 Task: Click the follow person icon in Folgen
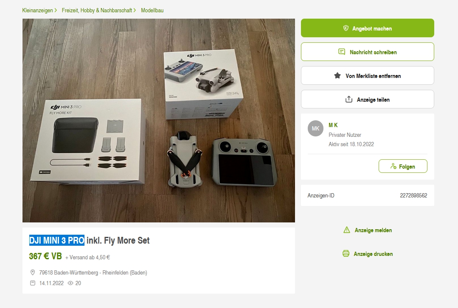[393, 166]
